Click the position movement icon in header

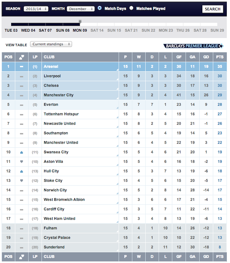(x=22, y=57)
